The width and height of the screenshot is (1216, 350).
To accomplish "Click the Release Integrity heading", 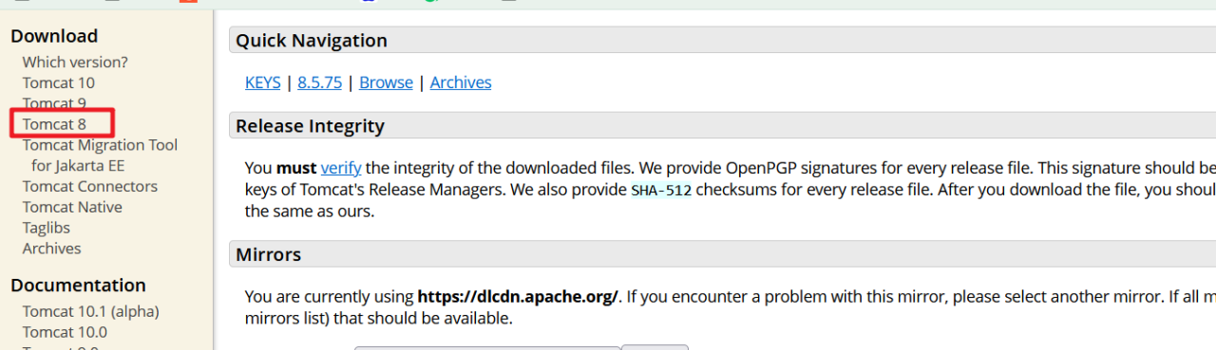I will point(310,126).
